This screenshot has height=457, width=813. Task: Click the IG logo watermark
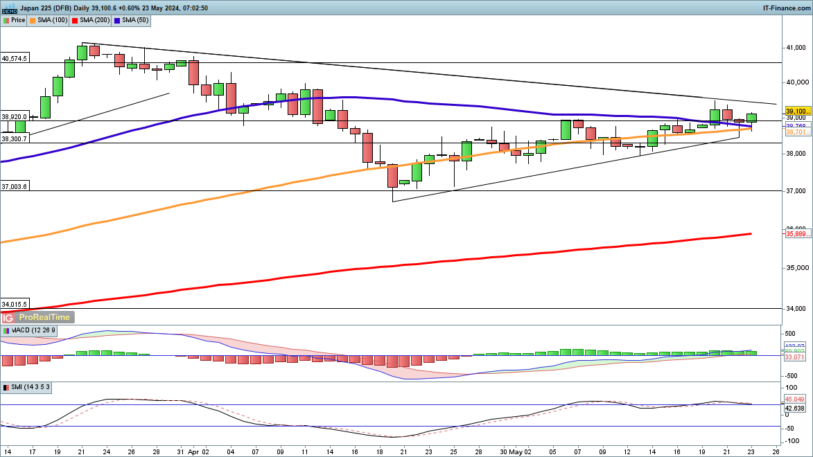8,317
